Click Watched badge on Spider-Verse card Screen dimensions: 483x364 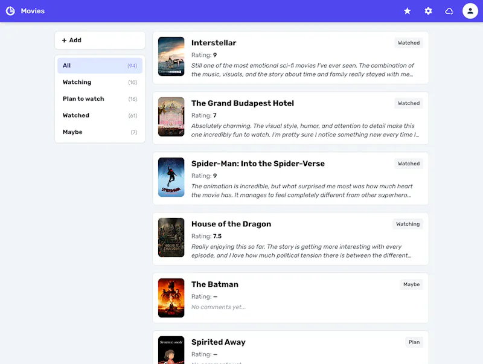[x=409, y=164]
